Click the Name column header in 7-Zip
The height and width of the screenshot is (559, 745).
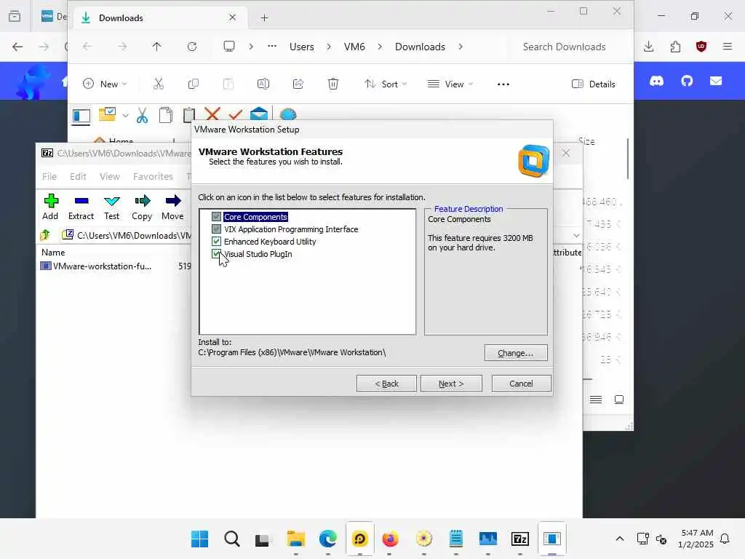[x=53, y=253]
